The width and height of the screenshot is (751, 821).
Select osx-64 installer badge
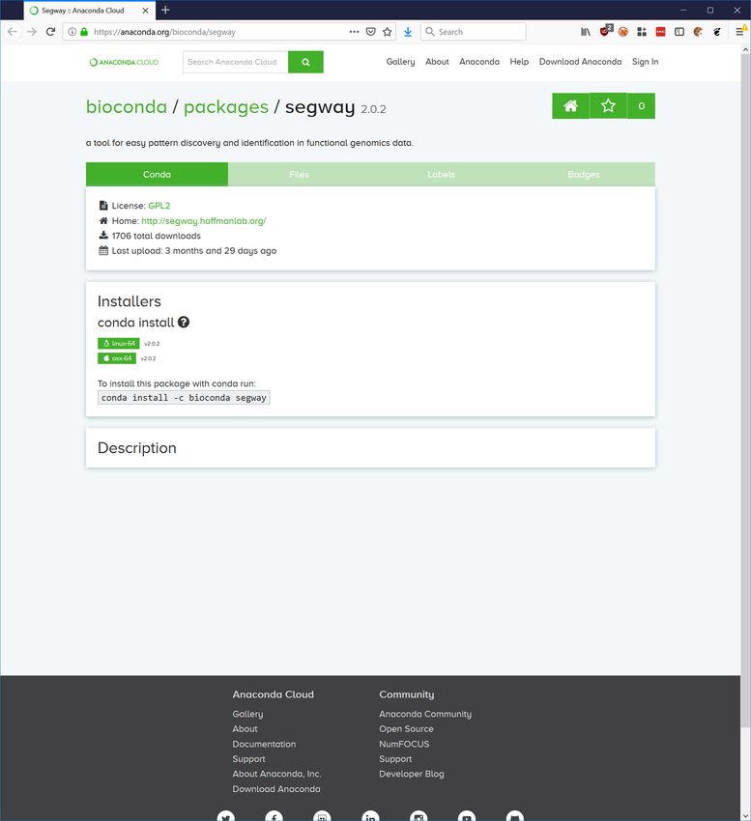[116, 358]
